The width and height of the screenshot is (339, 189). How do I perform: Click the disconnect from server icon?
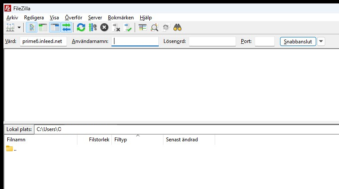[x=116, y=27]
